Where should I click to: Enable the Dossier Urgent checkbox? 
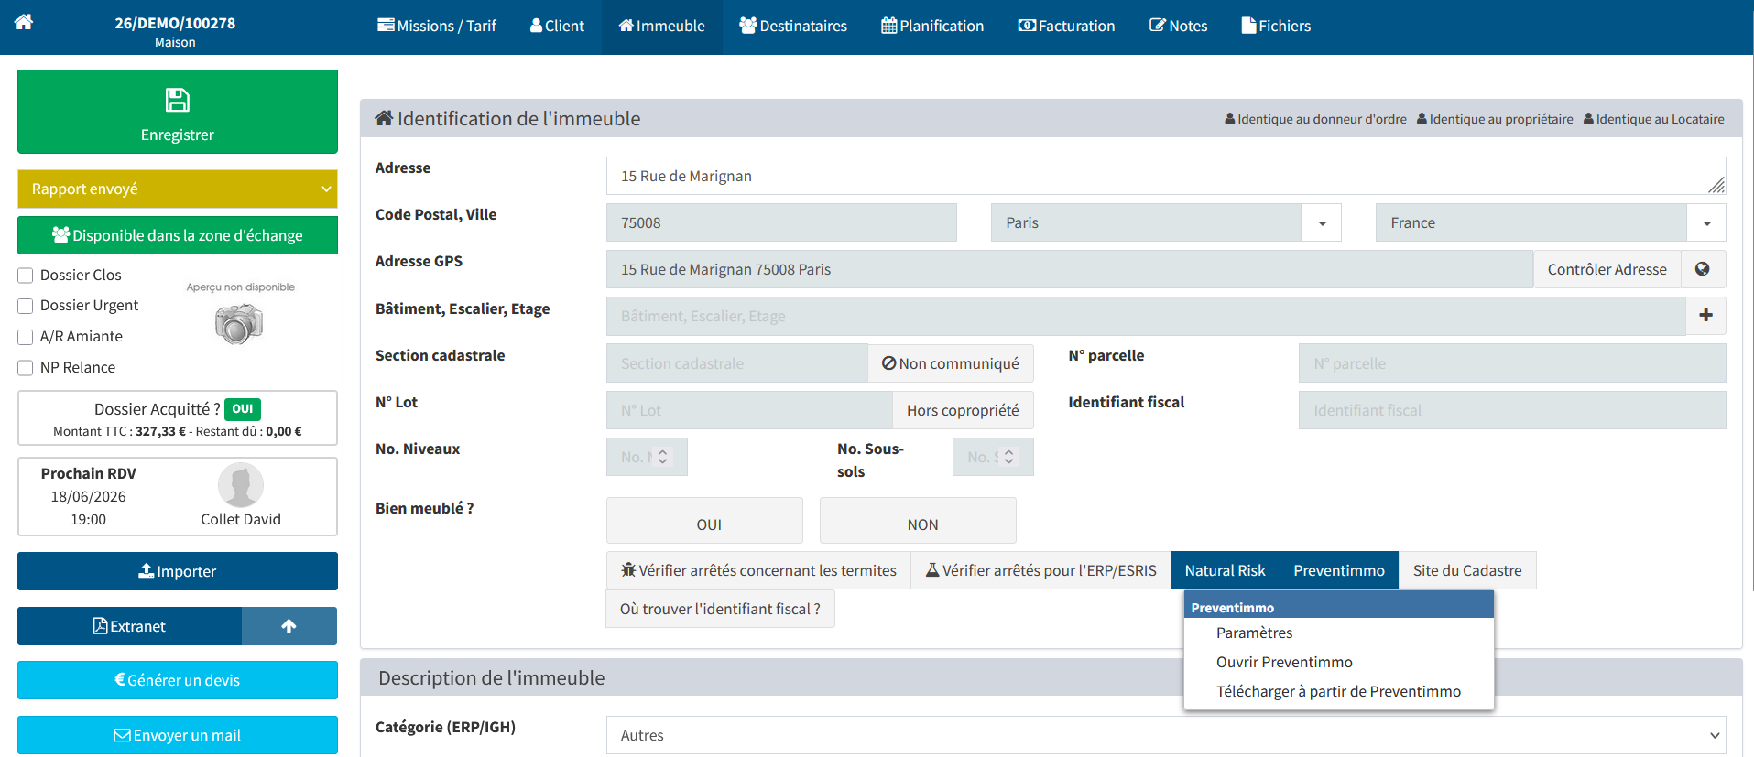[x=26, y=306]
